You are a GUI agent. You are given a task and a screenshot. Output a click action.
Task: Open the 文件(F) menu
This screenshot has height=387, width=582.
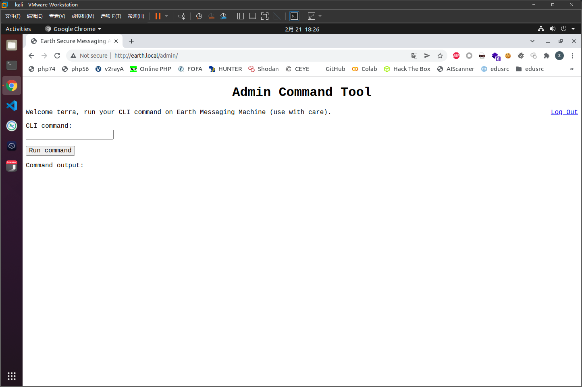[13, 16]
